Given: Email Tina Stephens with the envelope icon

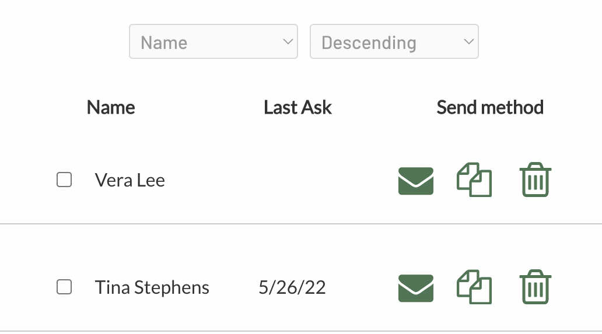Looking at the screenshot, I should point(416,288).
